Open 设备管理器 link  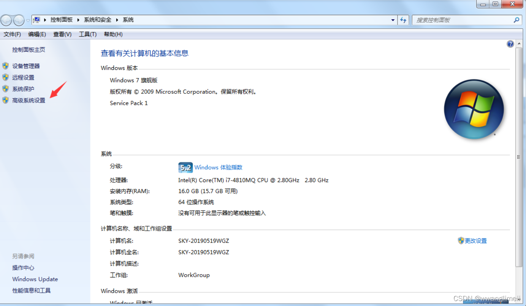point(26,66)
